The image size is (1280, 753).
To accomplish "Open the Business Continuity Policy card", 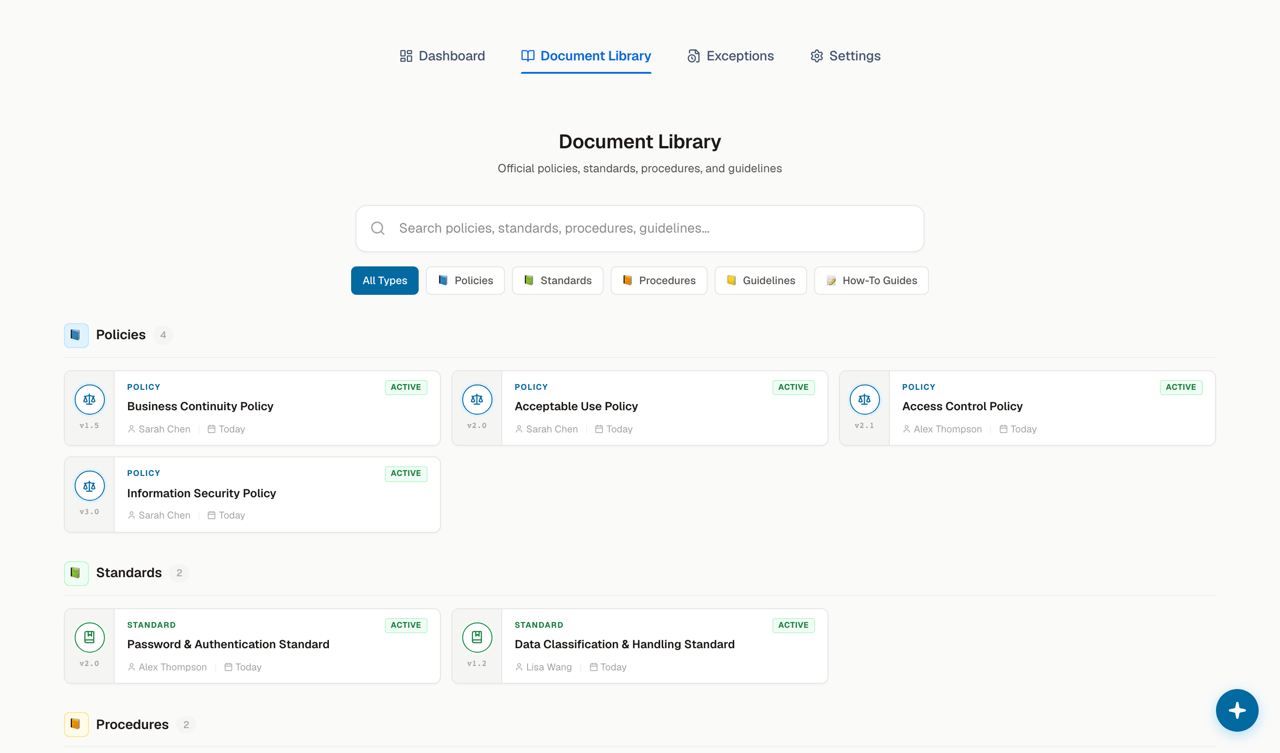I will [252, 408].
